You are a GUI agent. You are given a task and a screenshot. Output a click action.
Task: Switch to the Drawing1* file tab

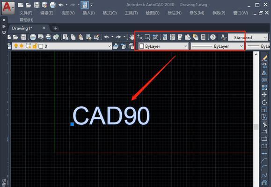coord(22,29)
